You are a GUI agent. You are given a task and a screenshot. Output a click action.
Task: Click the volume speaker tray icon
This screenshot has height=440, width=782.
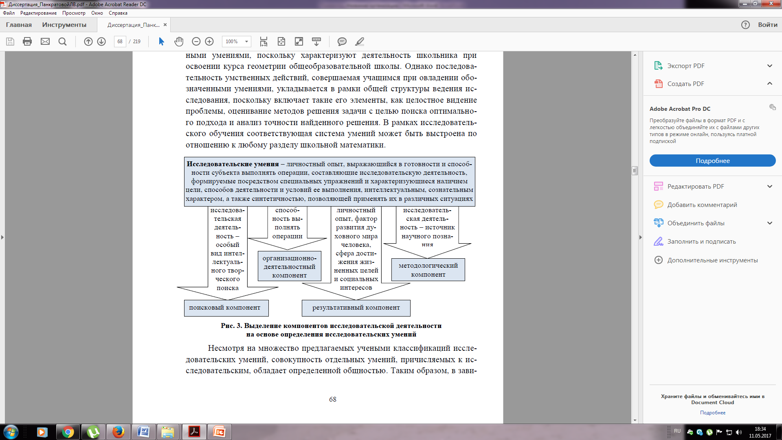point(739,432)
